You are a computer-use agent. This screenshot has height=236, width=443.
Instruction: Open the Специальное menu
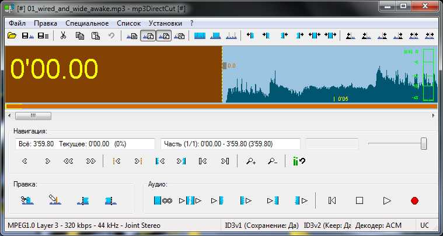(x=87, y=23)
